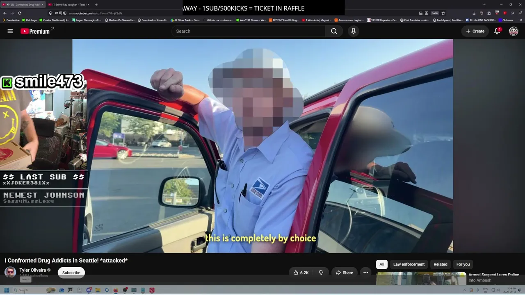525x295 pixels.
Task: Open the Imgur bookmark
Action: 87,20
